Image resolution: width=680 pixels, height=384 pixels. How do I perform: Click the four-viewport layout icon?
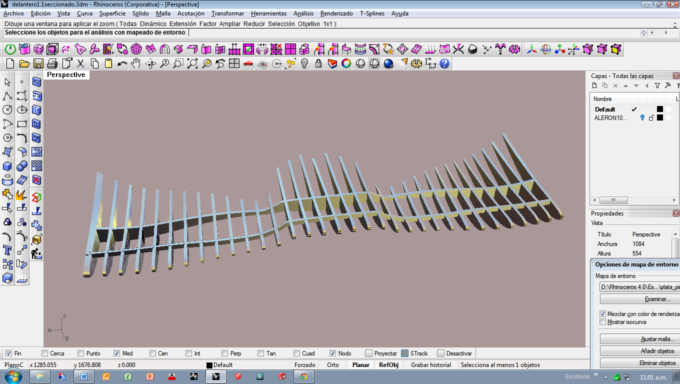click(234, 63)
